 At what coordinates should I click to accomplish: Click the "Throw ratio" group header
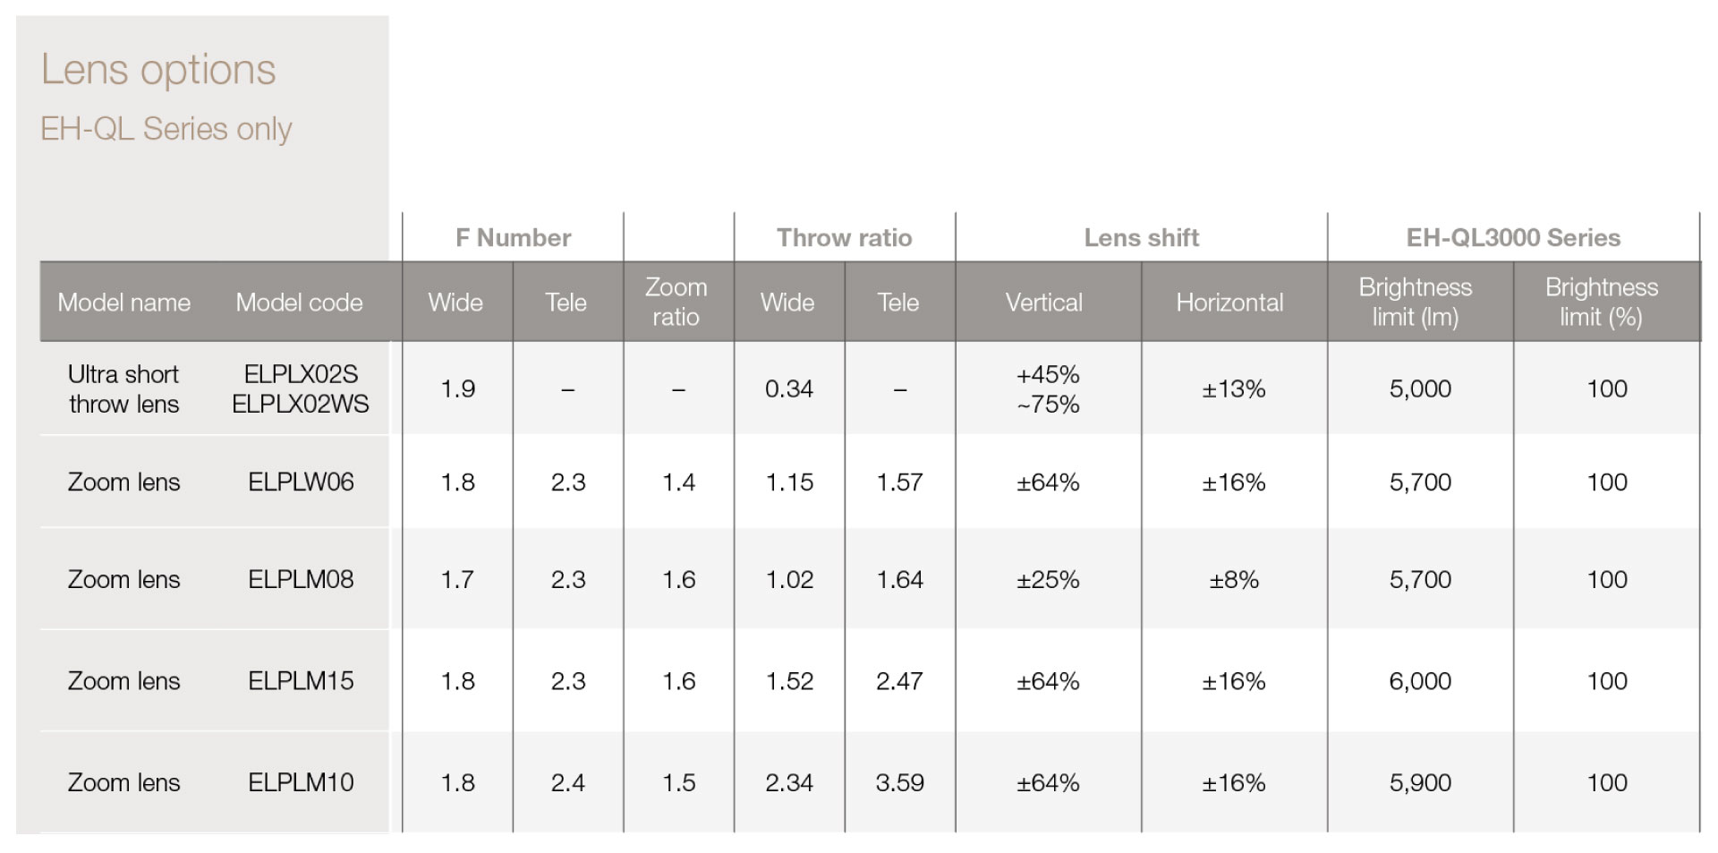click(x=844, y=237)
